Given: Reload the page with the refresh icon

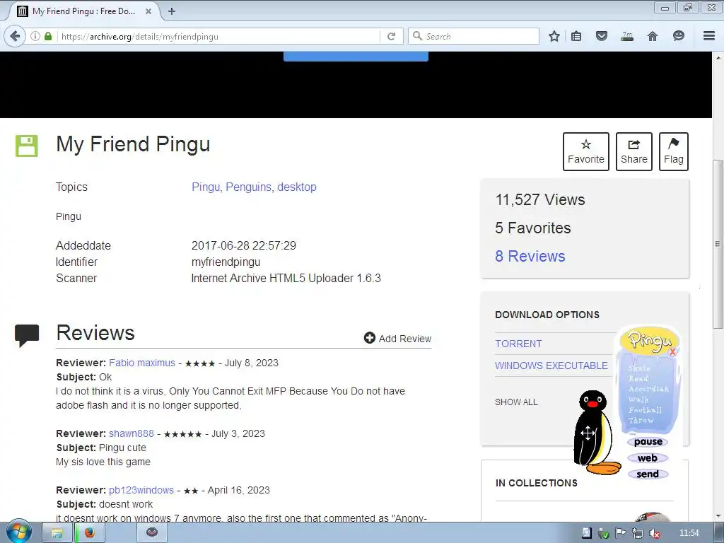Looking at the screenshot, I should [x=392, y=36].
